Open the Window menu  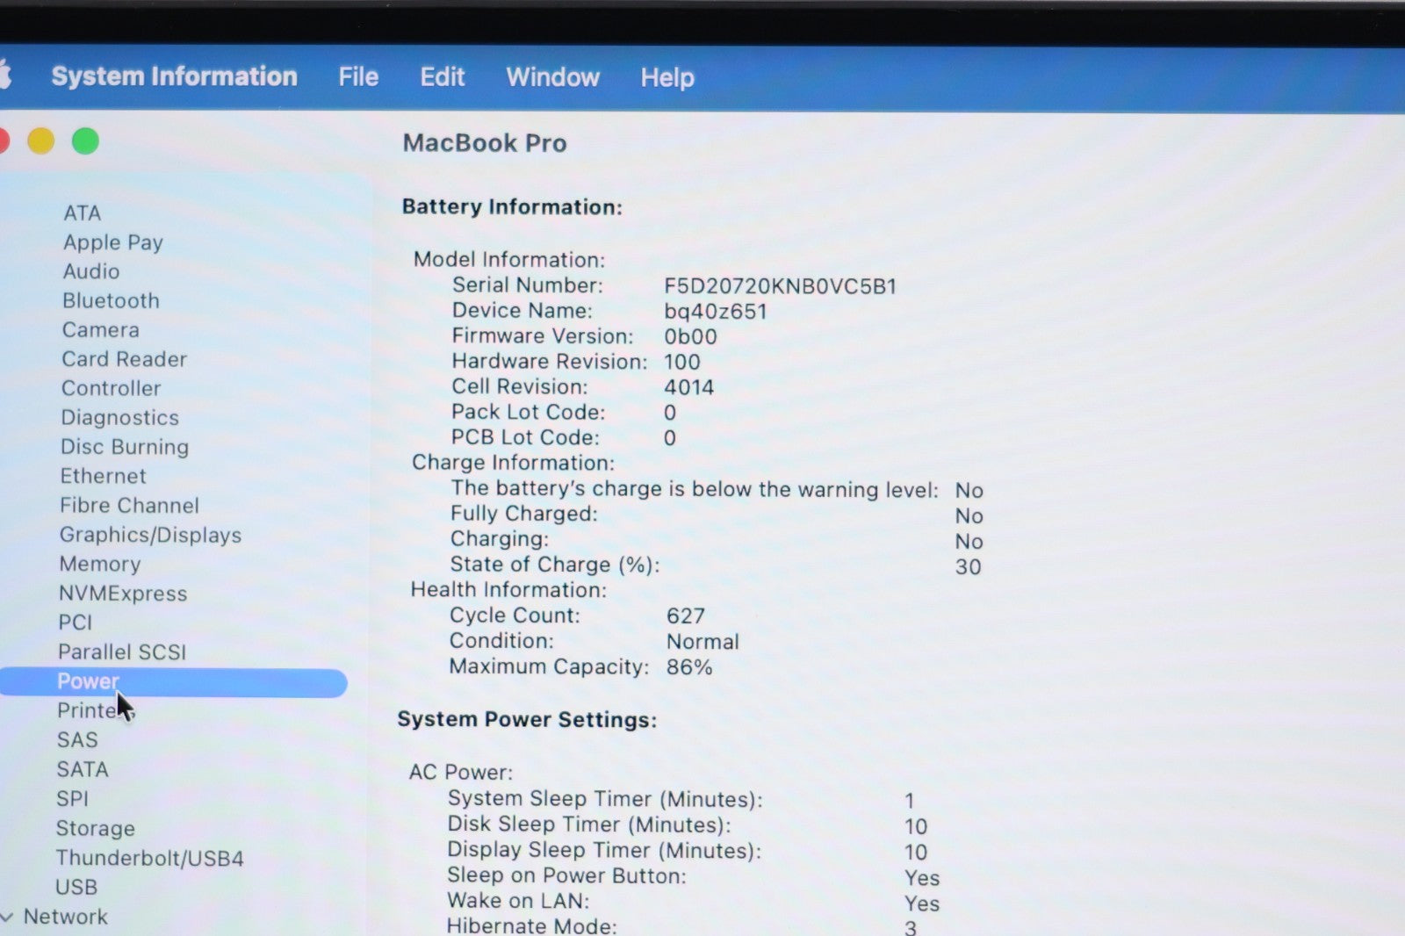552,77
